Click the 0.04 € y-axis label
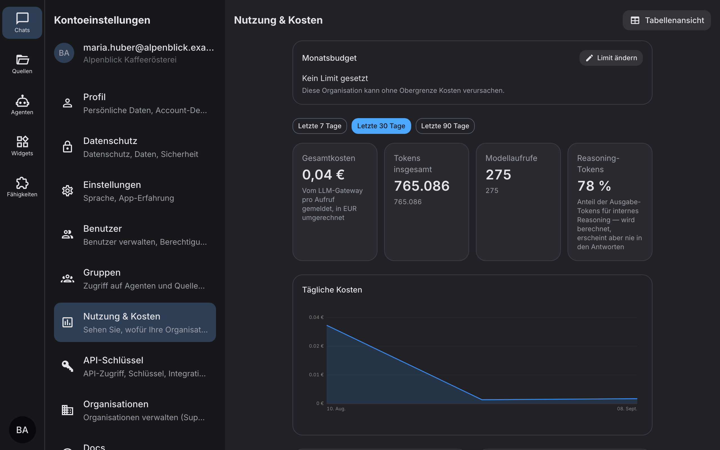Image resolution: width=720 pixels, height=450 pixels. [x=316, y=317]
